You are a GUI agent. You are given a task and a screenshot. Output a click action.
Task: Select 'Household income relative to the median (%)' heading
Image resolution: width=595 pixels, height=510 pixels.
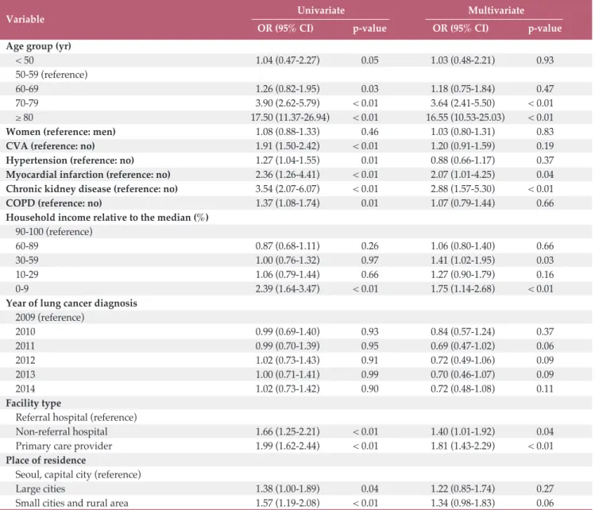click(x=107, y=218)
